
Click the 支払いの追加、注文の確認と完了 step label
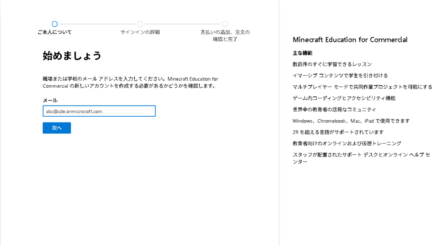(225, 35)
